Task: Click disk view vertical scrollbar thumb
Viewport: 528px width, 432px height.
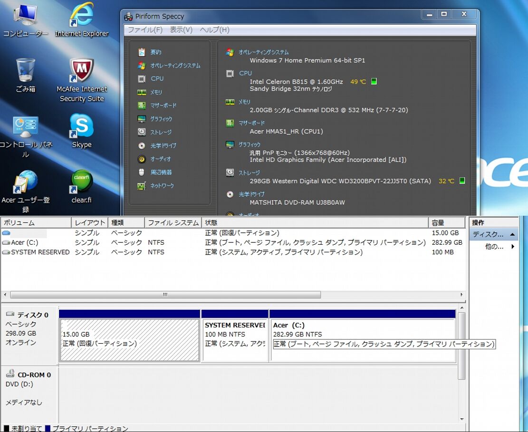Action: click(462, 346)
